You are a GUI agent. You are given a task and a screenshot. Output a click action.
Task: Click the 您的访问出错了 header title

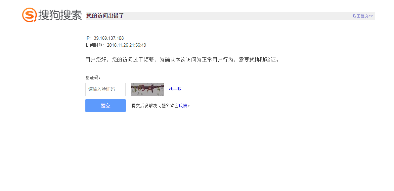point(105,16)
